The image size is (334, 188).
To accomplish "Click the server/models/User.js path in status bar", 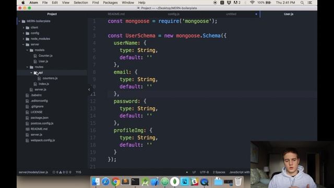I will click(33, 172).
